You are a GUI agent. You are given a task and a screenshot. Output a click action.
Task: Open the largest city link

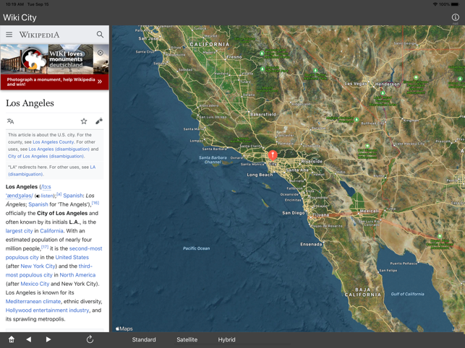pos(19,231)
